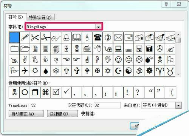Close the 符号 dialog window
Image resolution: width=189 pixels, height=136 pixels.
[179, 4]
